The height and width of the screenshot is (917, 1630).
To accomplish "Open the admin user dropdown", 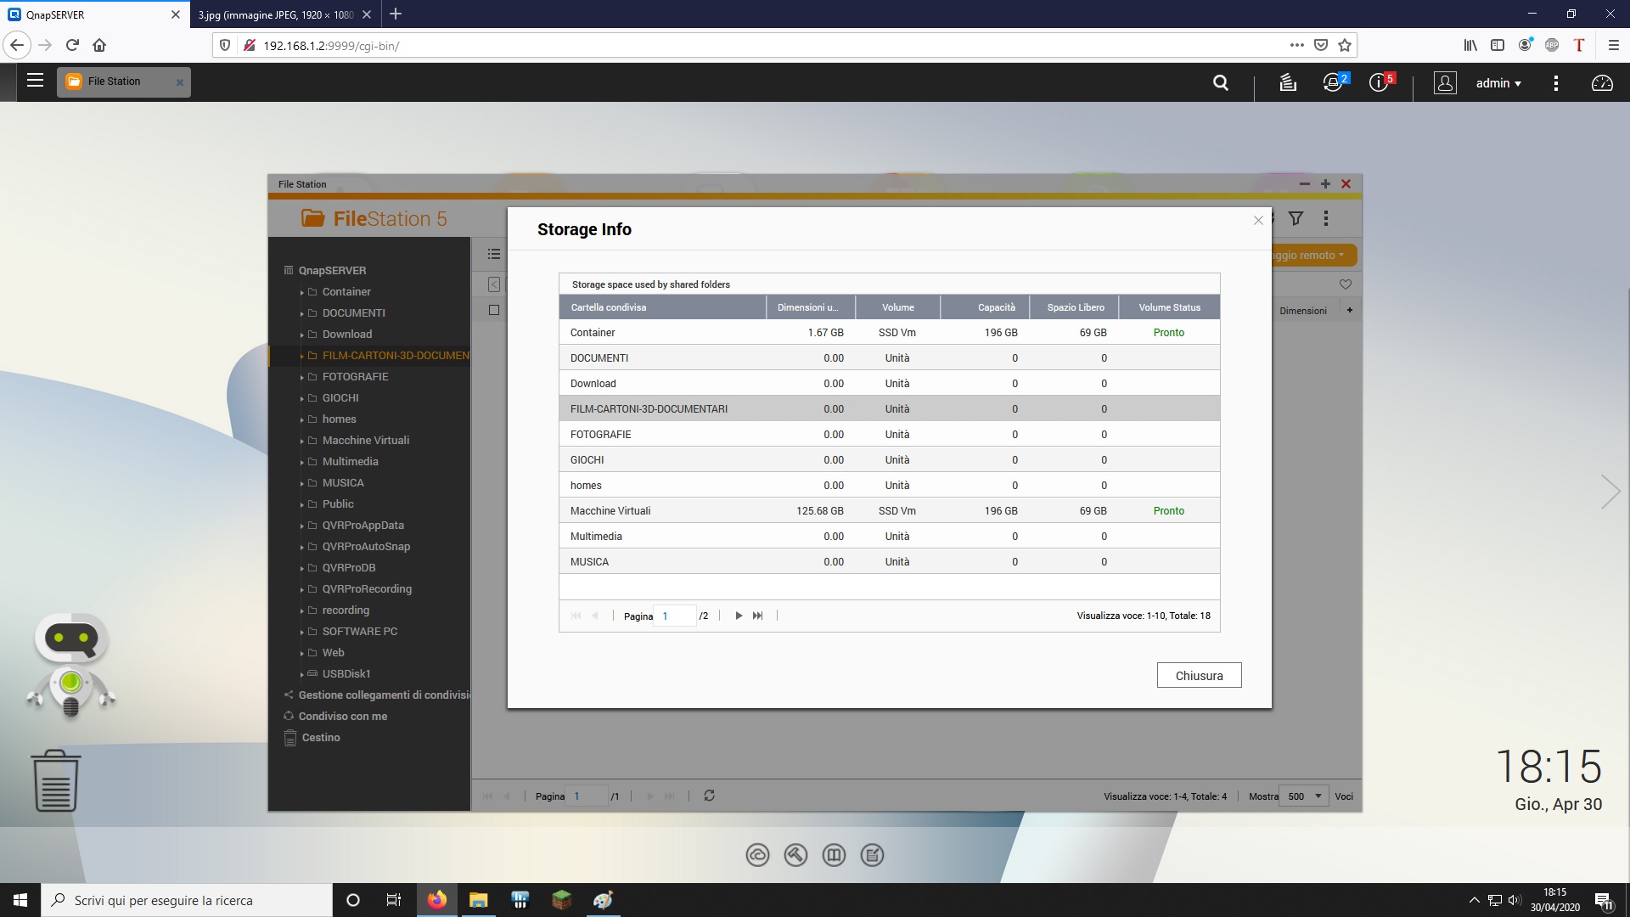I will click(1498, 83).
